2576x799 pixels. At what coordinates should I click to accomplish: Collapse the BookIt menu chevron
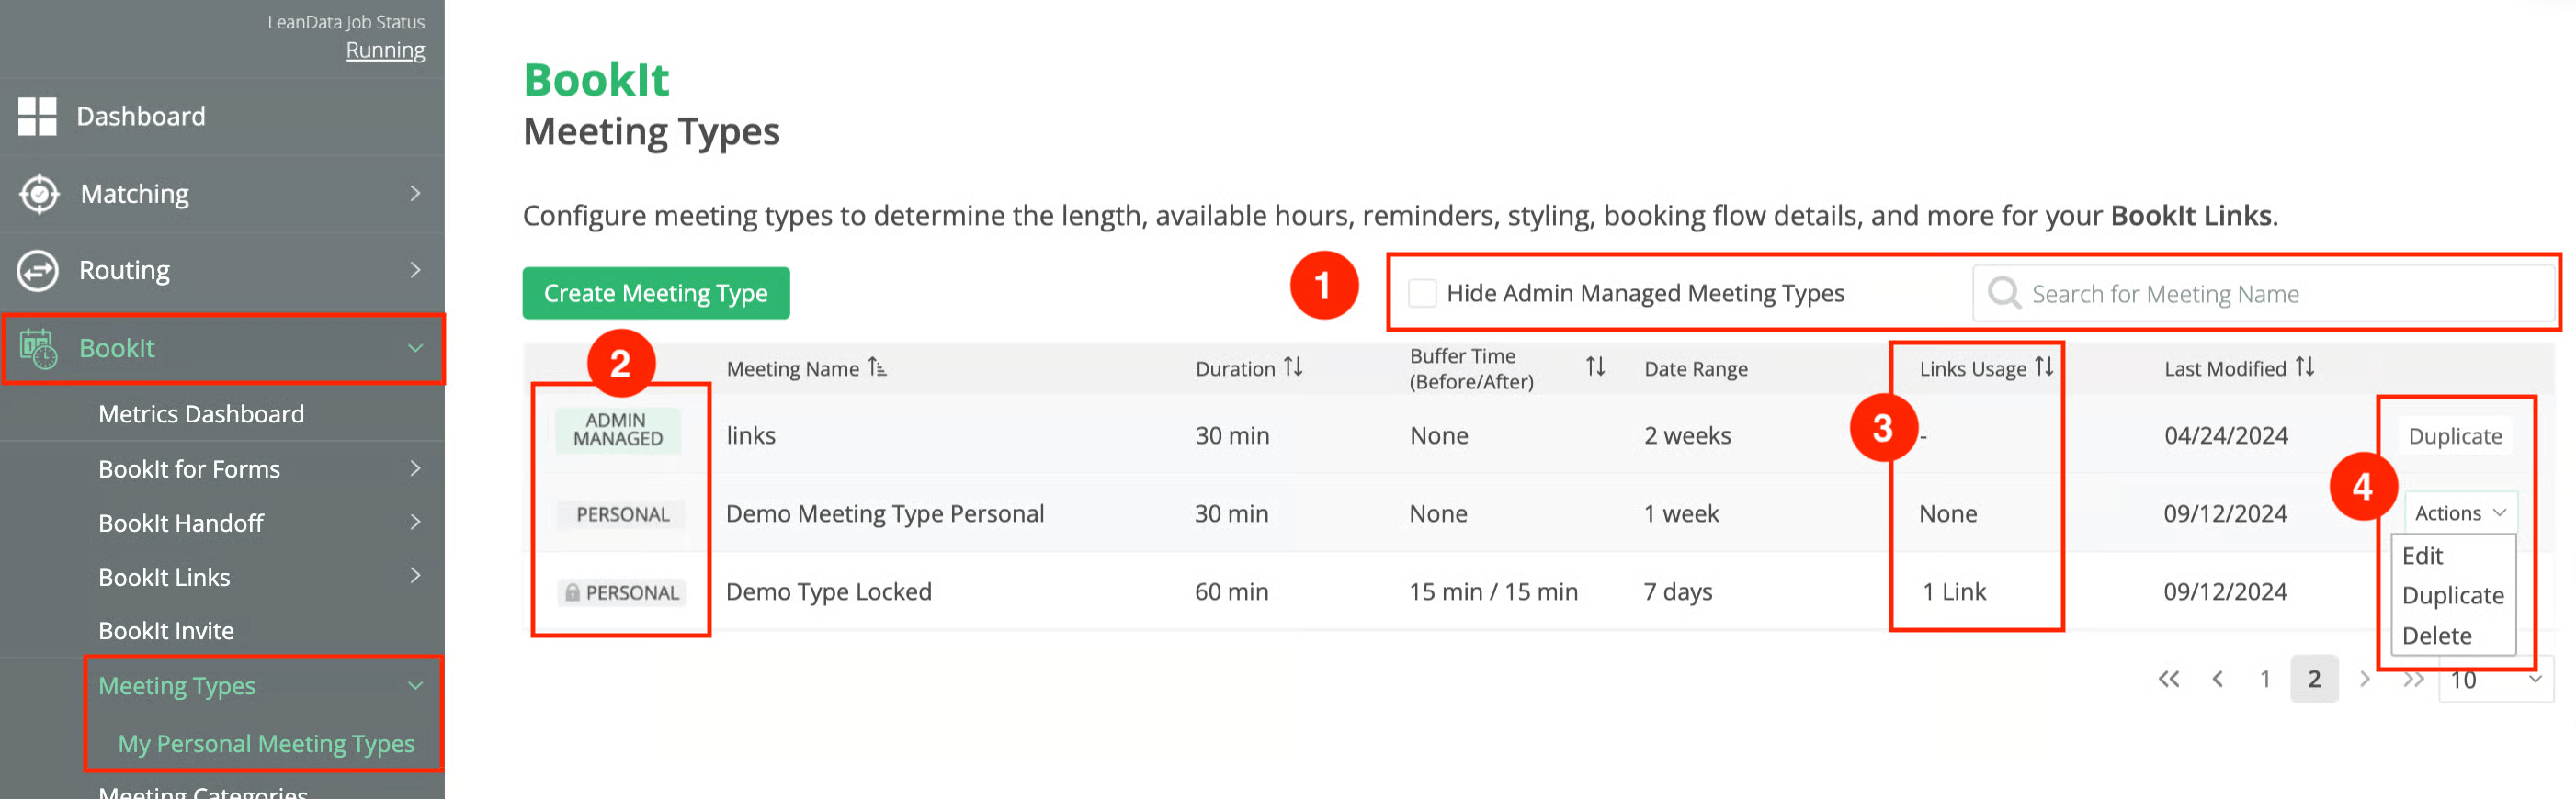pyautogui.click(x=415, y=347)
